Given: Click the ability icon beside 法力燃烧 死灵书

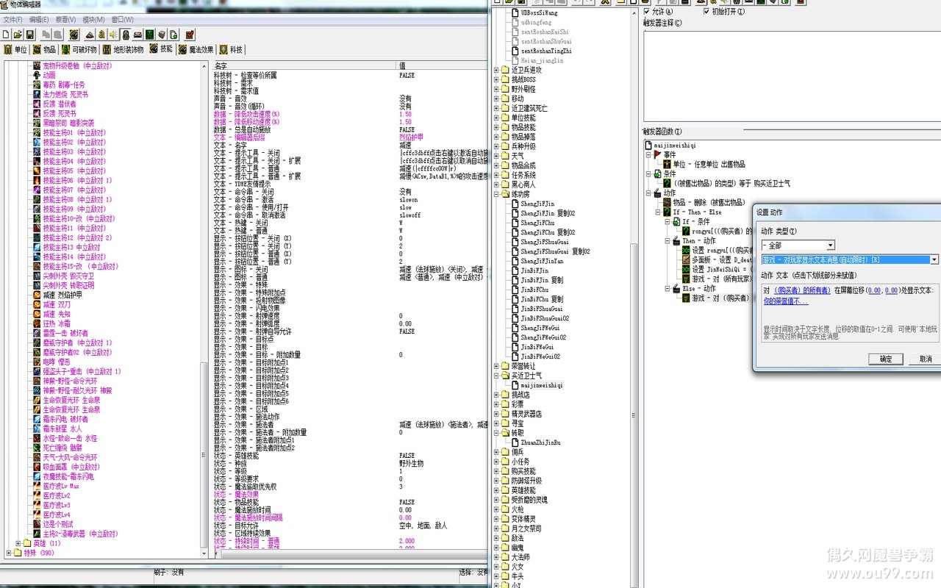Looking at the screenshot, I should [37, 94].
